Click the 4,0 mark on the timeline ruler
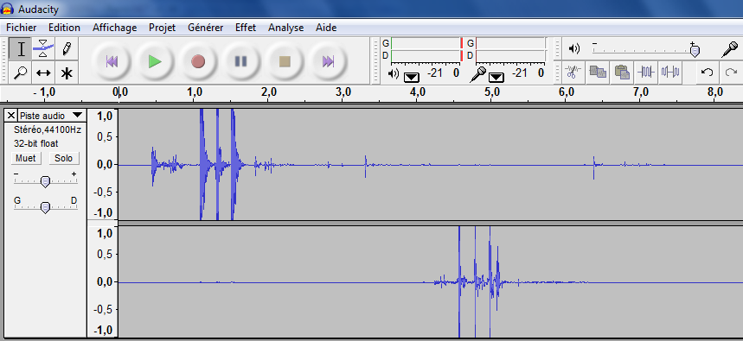Screen dimensions: 743x341 [417, 92]
